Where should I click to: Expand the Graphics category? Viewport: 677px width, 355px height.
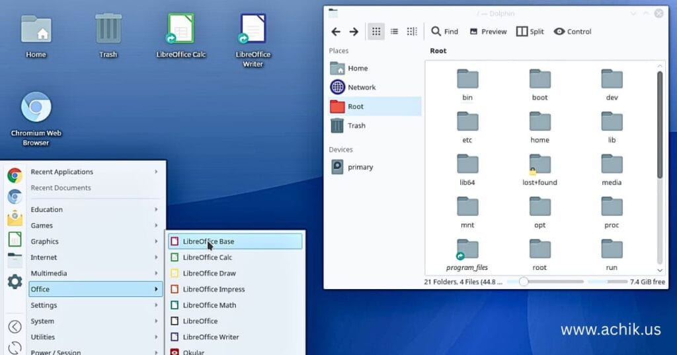95,242
